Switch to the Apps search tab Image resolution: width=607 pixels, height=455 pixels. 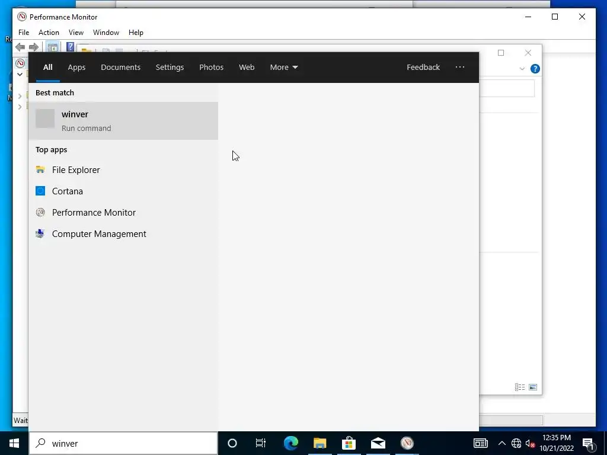pos(76,68)
